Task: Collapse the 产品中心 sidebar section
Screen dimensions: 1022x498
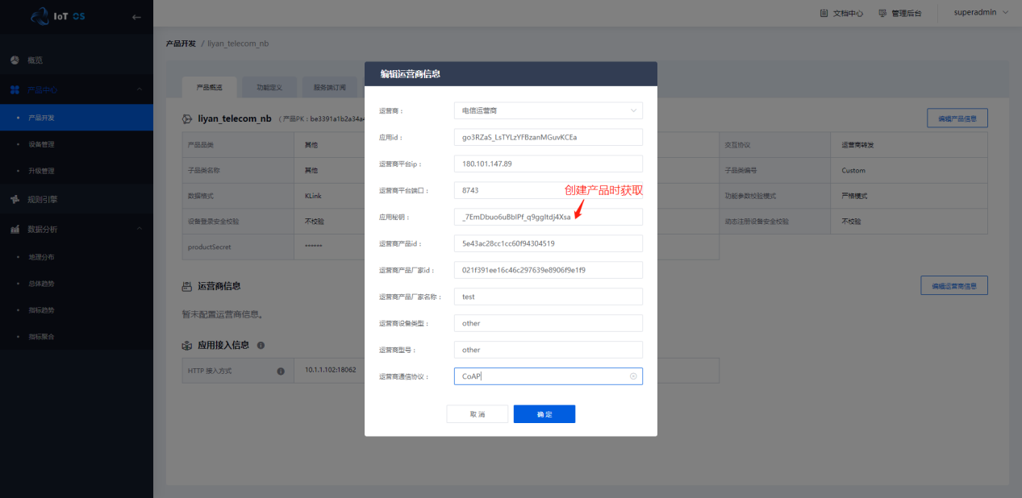Action: [139, 89]
